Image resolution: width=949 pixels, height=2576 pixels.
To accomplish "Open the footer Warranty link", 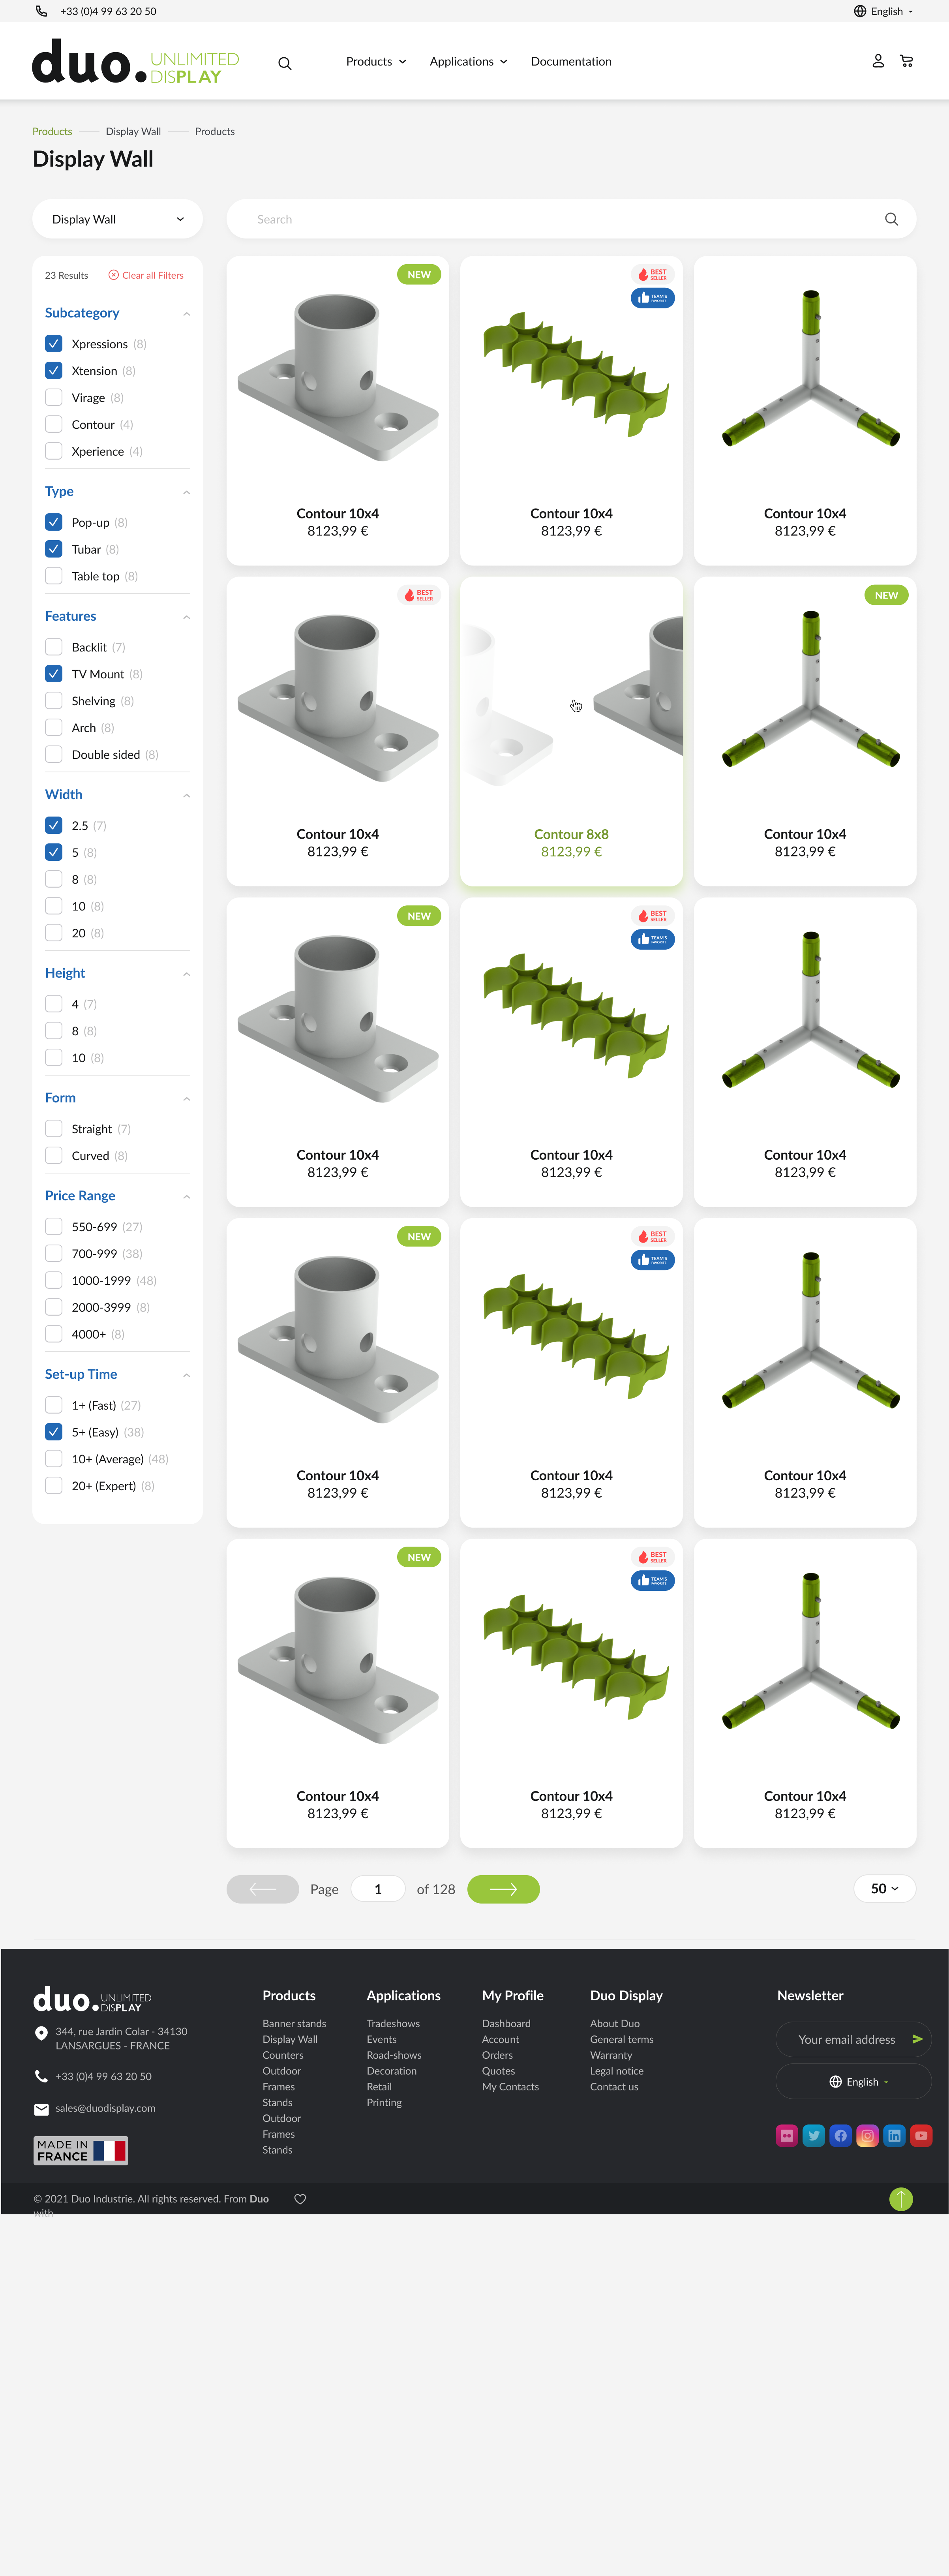I will click(611, 2056).
